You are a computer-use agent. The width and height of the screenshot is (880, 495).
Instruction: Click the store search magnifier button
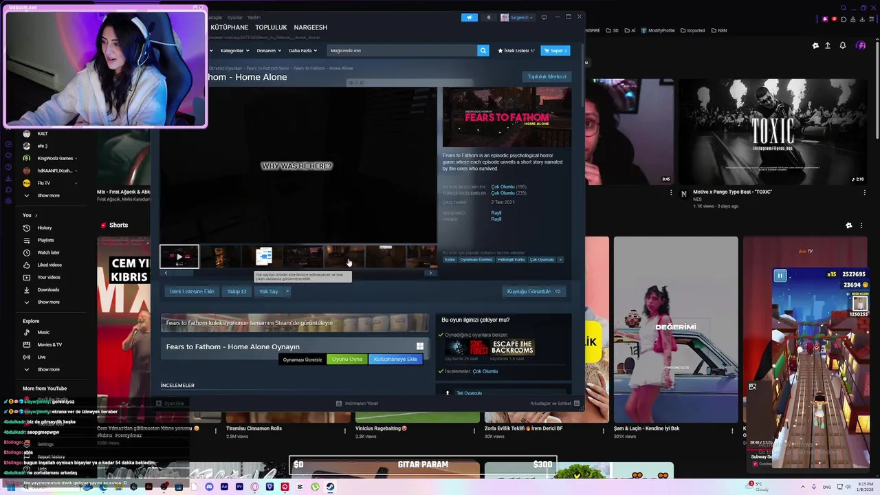[483, 50]
